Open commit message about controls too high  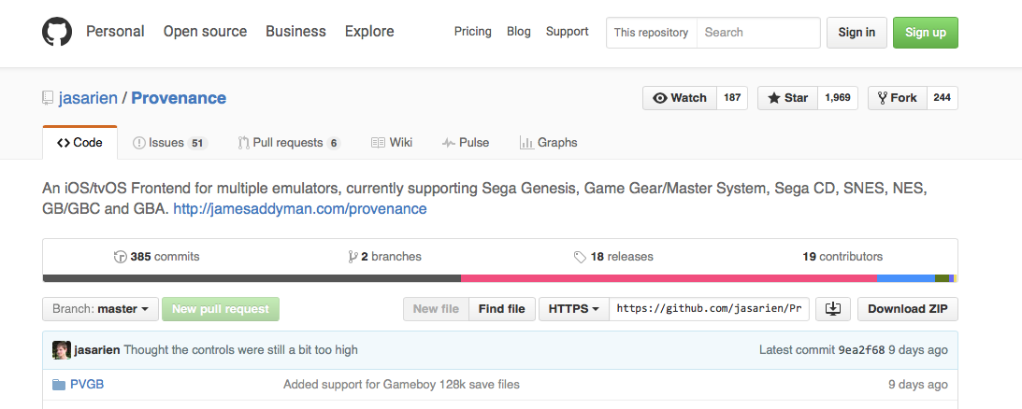[x=240, y=350]
